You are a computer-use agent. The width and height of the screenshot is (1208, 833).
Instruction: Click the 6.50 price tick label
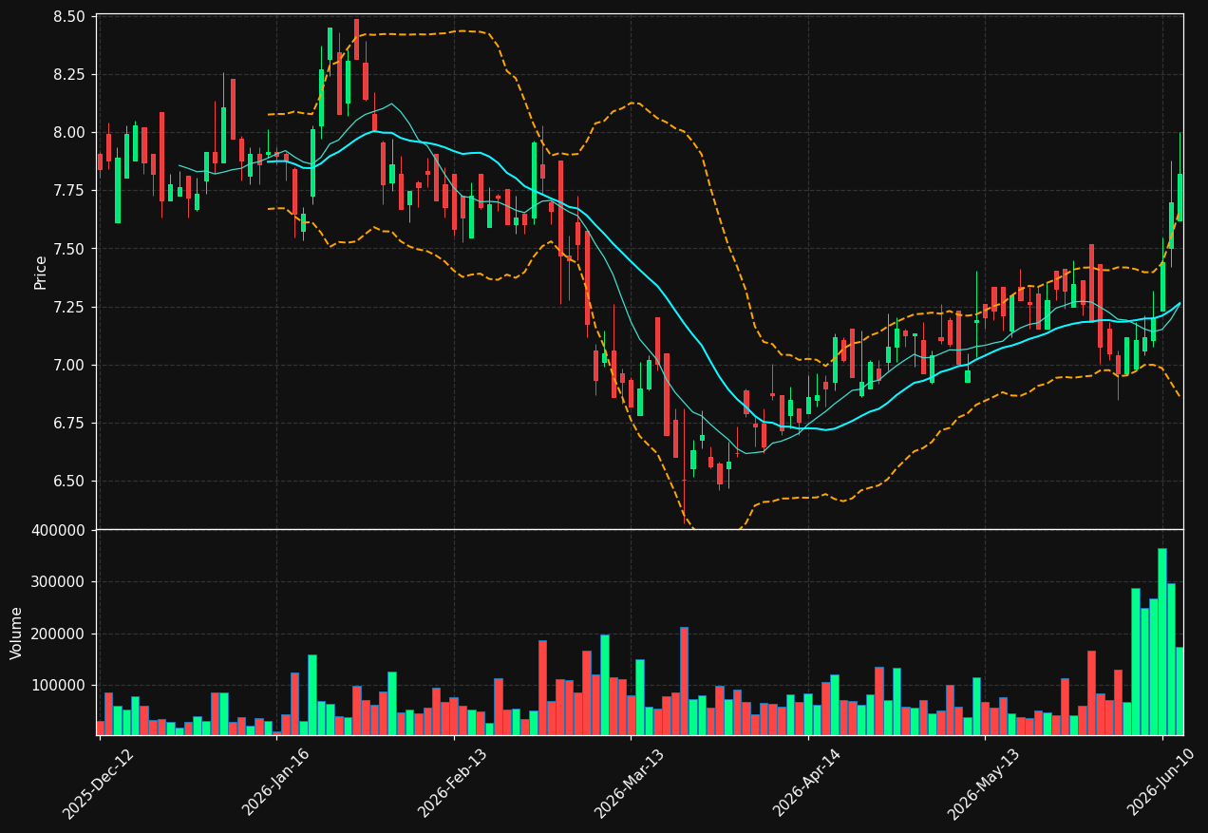pyautogui.click(x=69, y=481)
